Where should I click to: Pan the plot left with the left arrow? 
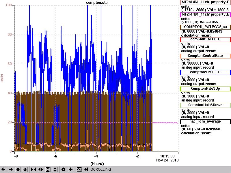(x=3, y=170)
